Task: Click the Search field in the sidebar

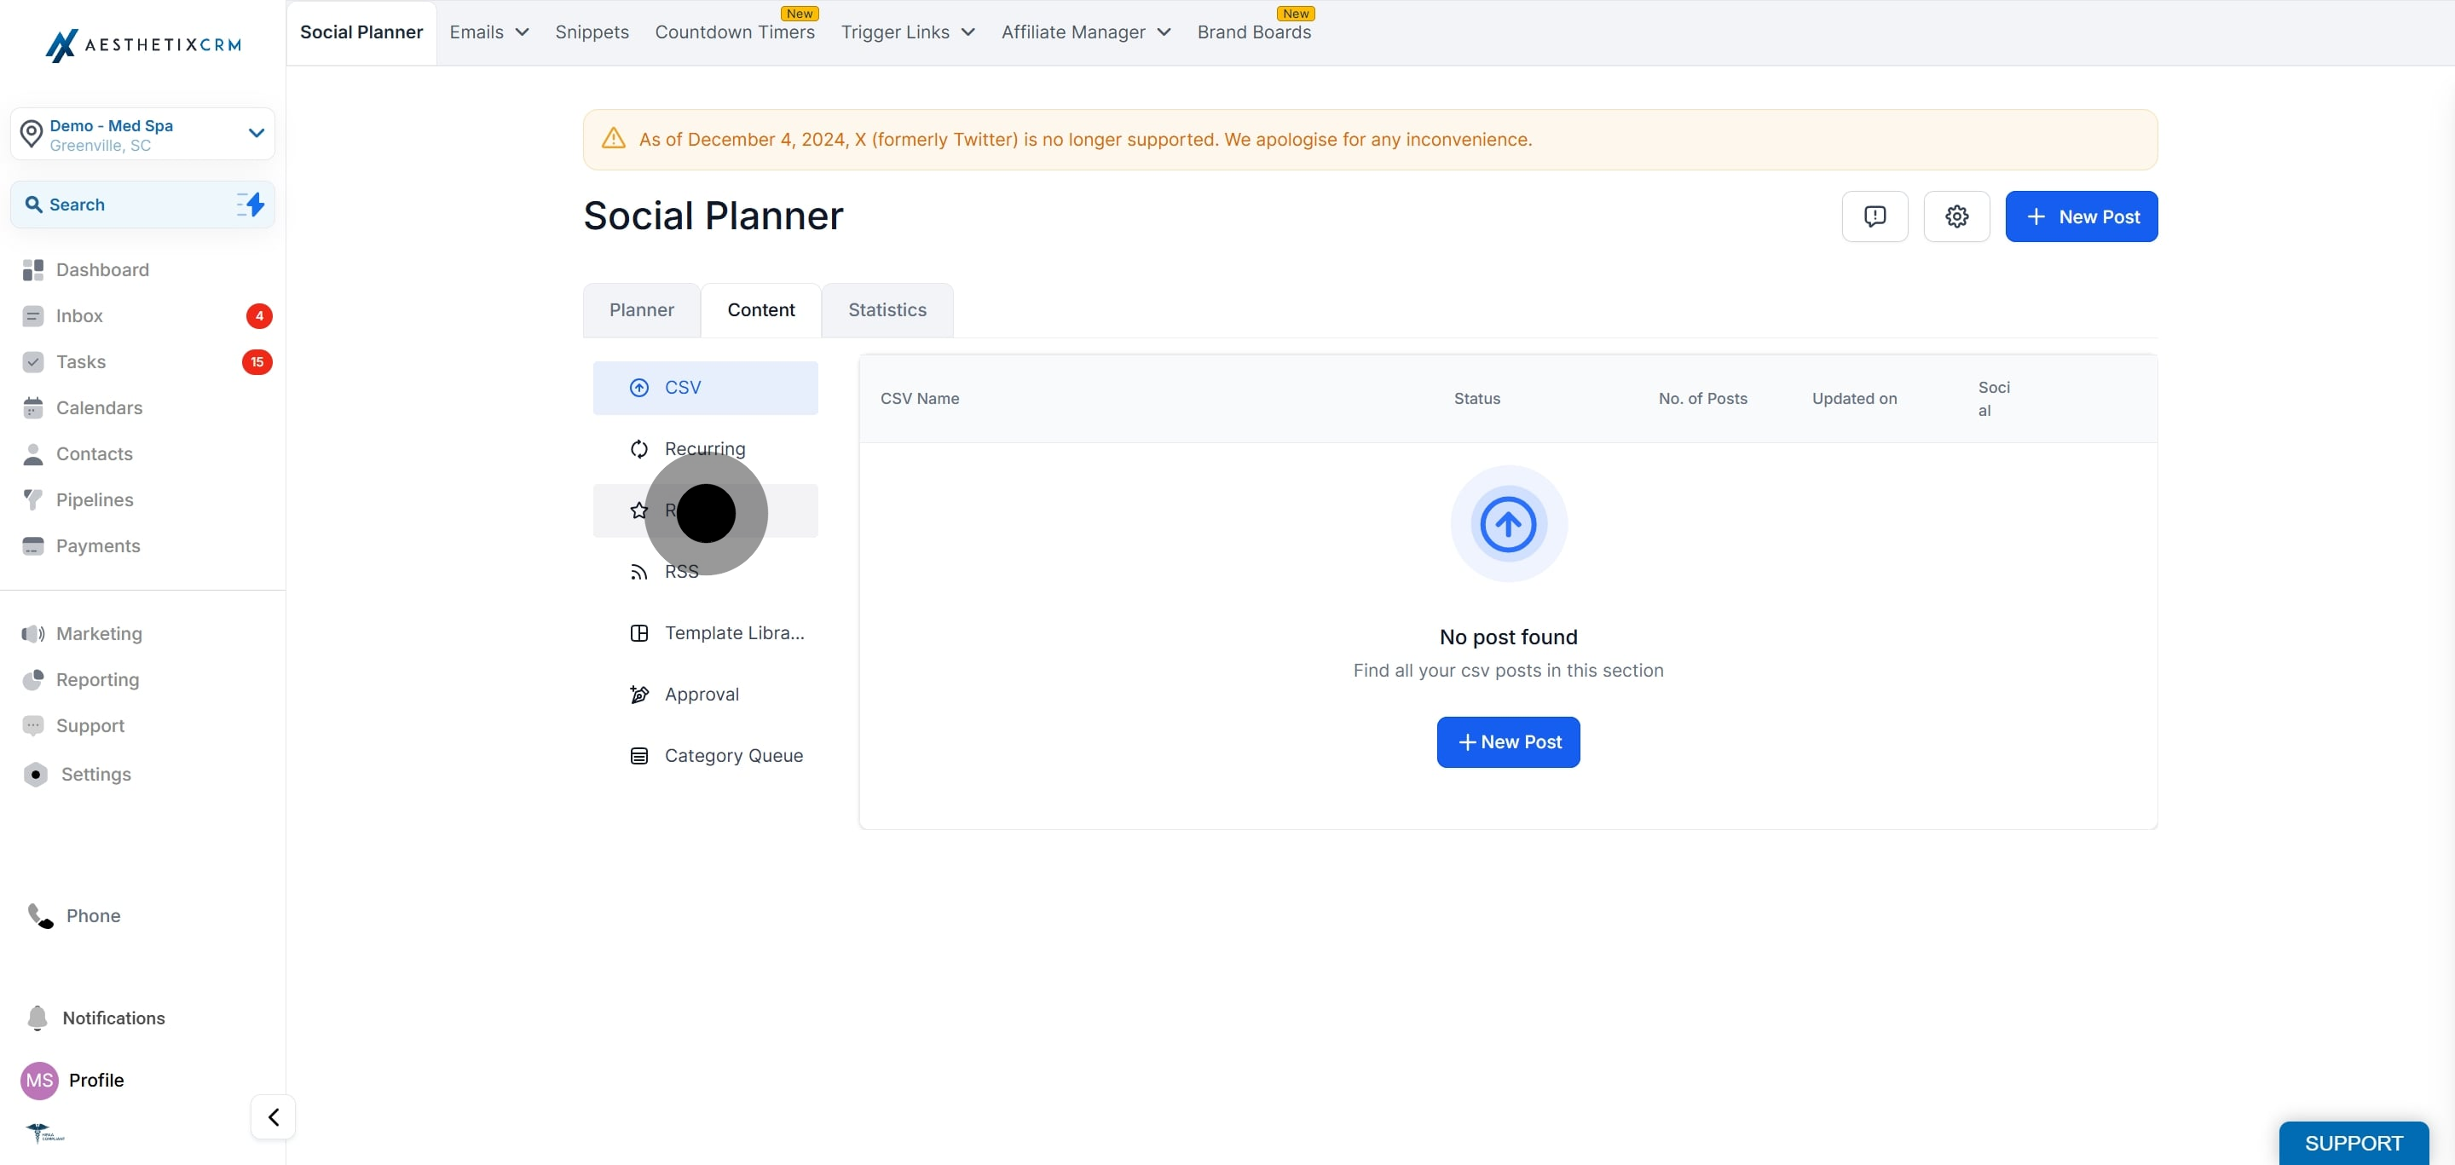Action: pyautogui.click(x=143, y=204)
